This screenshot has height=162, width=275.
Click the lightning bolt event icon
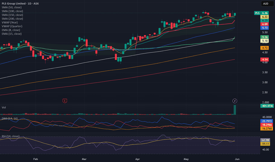point(235,101)
